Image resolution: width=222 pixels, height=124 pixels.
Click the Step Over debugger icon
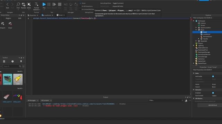tap(71, 4)
